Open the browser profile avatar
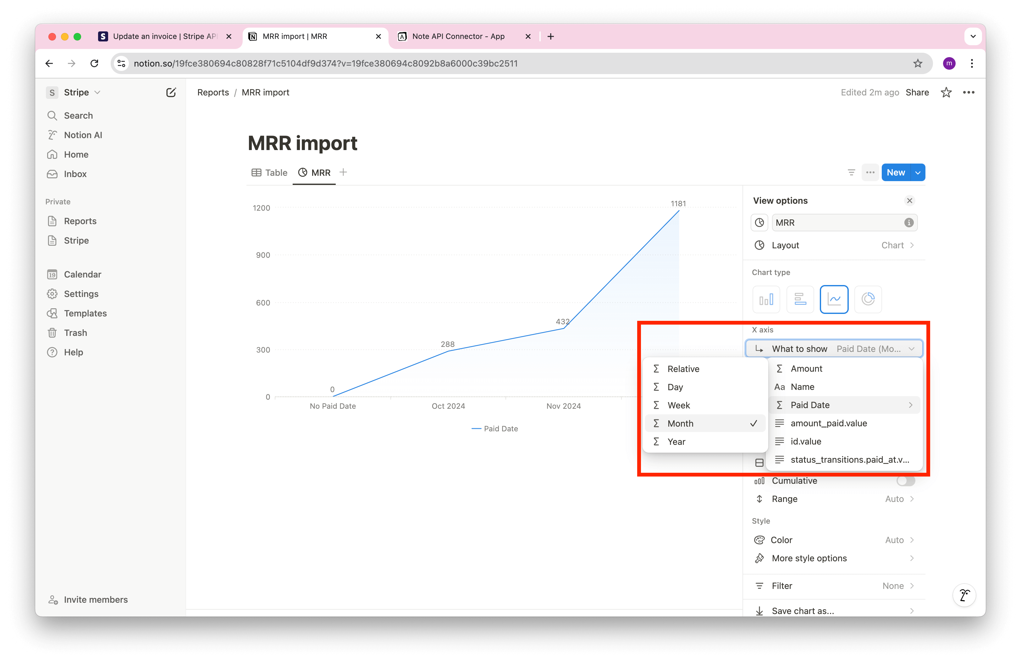The width and height of the screenshot is (1021, 663). click(949, 63)
